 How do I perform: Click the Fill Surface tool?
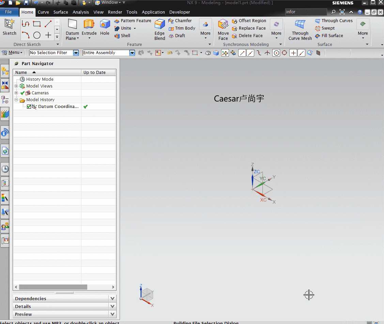(x=329, y=36)
